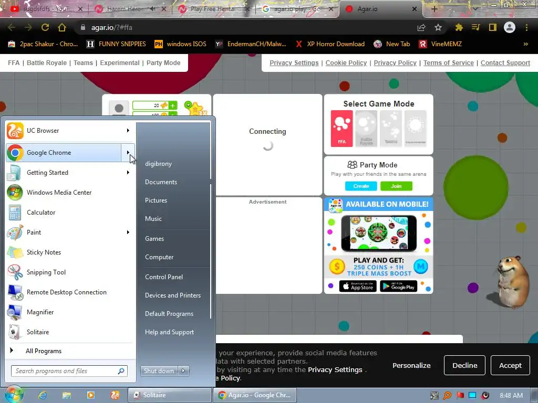Screen dimensions: 538x403
Task: Select Teams game mode tile
Action: pos(391,129)
